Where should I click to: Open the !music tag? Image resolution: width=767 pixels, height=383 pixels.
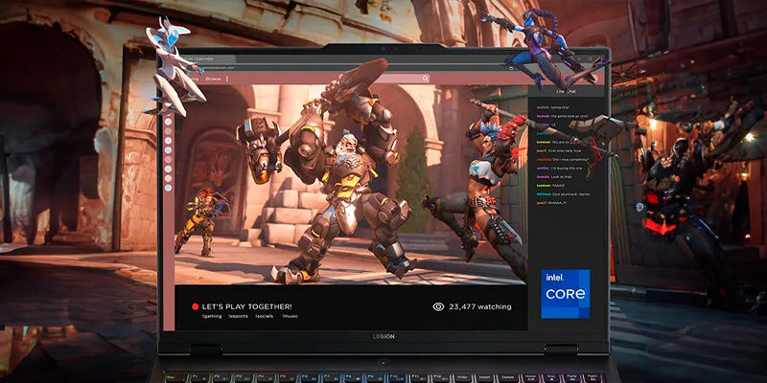click(291, 316)
